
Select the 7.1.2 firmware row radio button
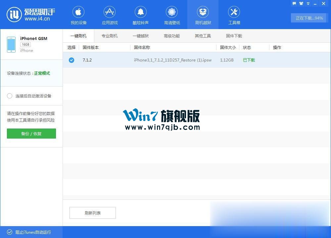pos(71,60)
